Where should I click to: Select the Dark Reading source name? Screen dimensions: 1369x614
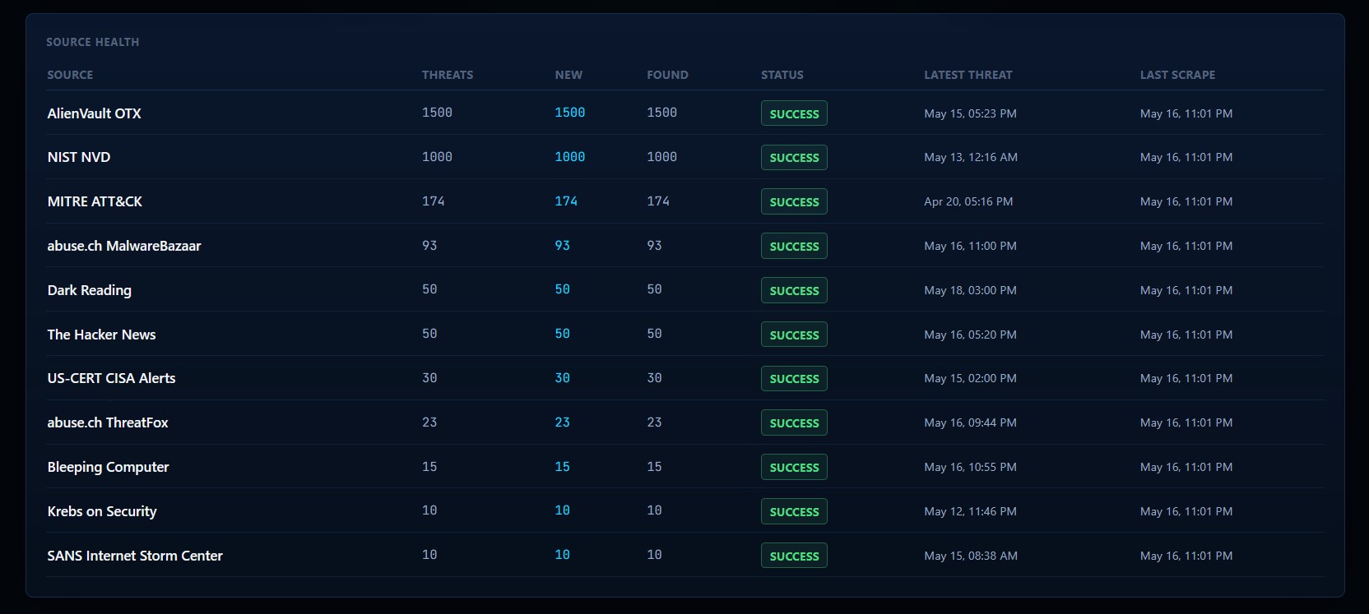point(89,290)
